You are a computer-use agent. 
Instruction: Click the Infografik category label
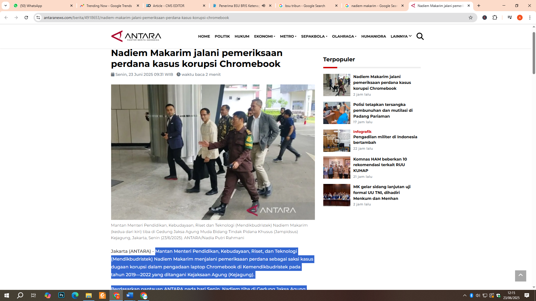pyautogui.click(x=362, y=132)
